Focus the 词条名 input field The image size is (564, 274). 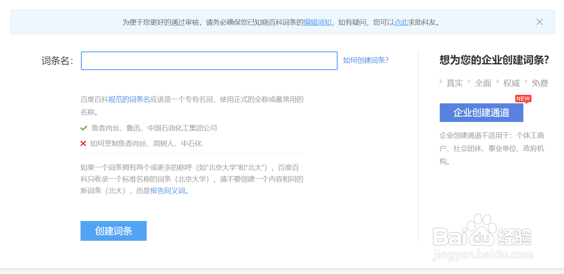[x=209, y=61]
